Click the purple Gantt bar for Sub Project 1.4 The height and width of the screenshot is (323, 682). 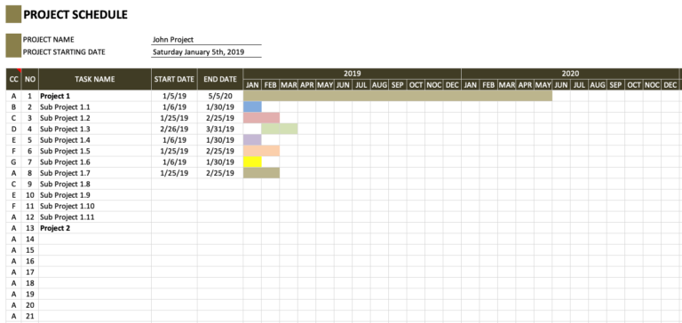click(x=252, y=140)
